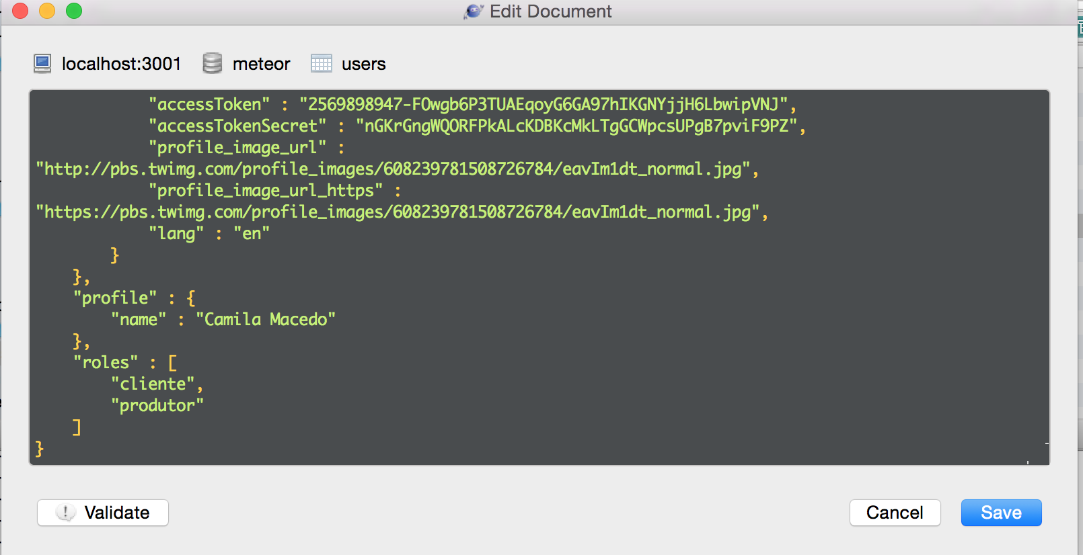Cancel the document edit
Image resolution: width=1083 pixels, height=555 pixels.
(x=894, y=513)
